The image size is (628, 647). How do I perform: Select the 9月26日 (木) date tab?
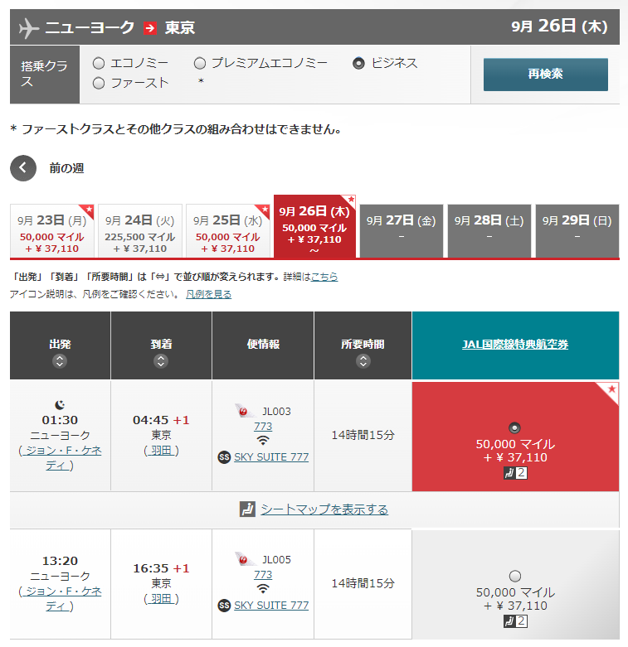(x=314, y=226)
